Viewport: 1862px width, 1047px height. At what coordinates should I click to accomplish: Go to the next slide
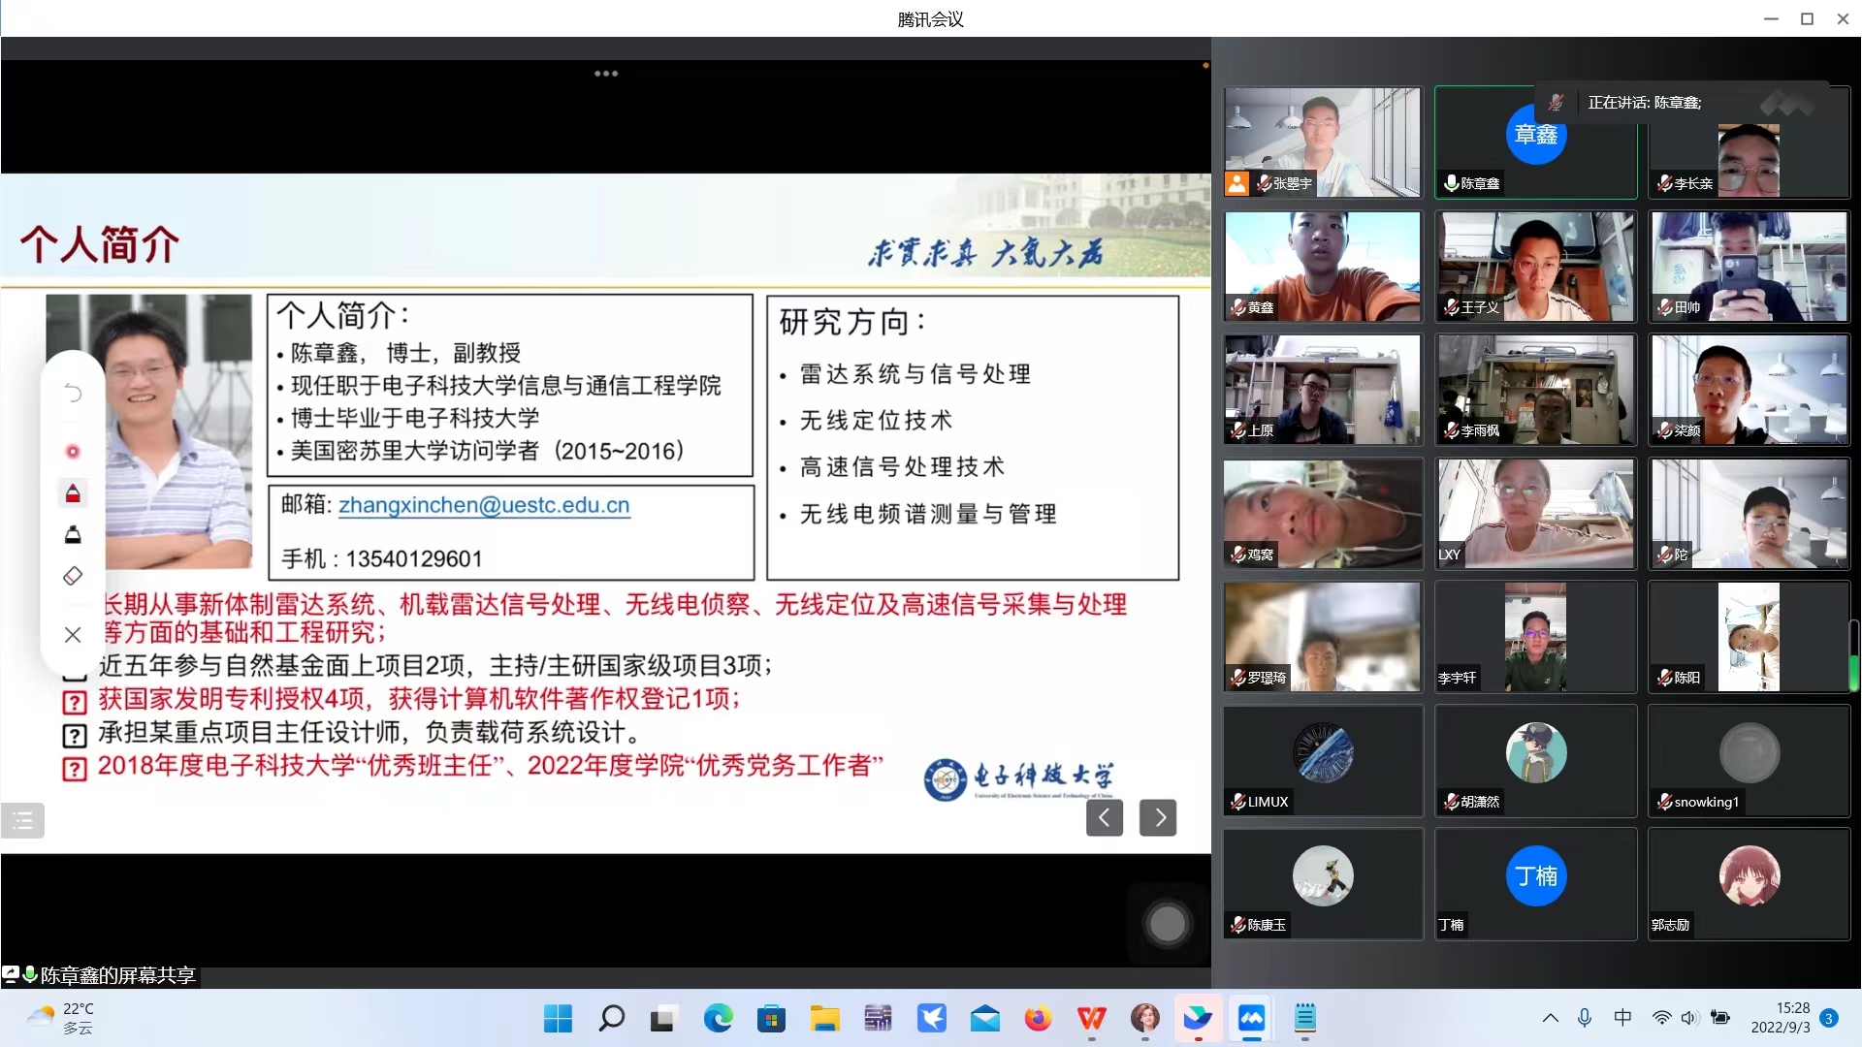click(1158, 818)
